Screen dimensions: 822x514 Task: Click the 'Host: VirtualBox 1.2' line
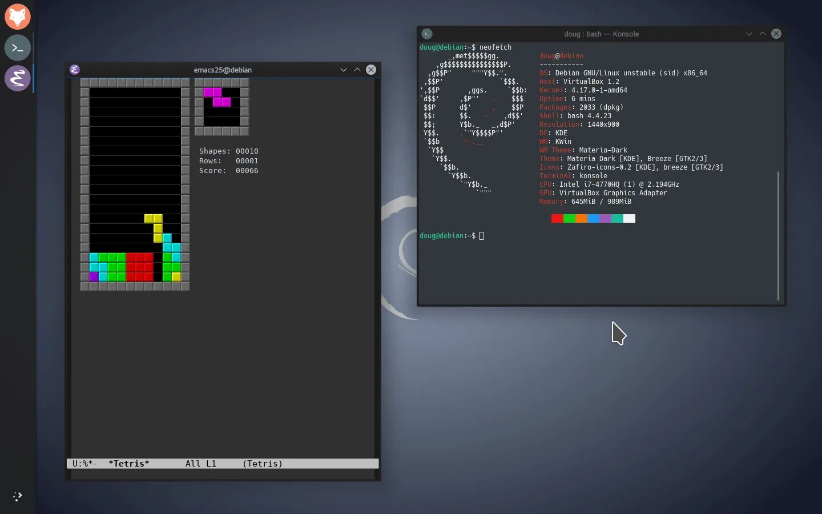(x=579, y=82)
